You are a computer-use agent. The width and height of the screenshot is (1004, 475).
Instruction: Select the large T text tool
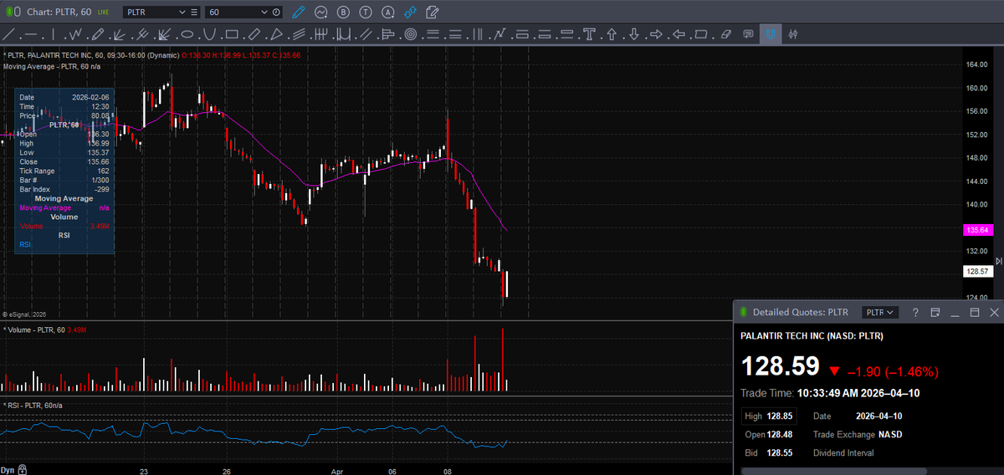click(x=589, y=34)
